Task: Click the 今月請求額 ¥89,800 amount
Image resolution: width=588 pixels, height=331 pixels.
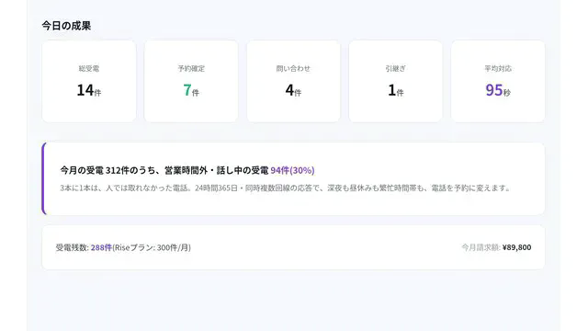Action: [x=516, y=247]
